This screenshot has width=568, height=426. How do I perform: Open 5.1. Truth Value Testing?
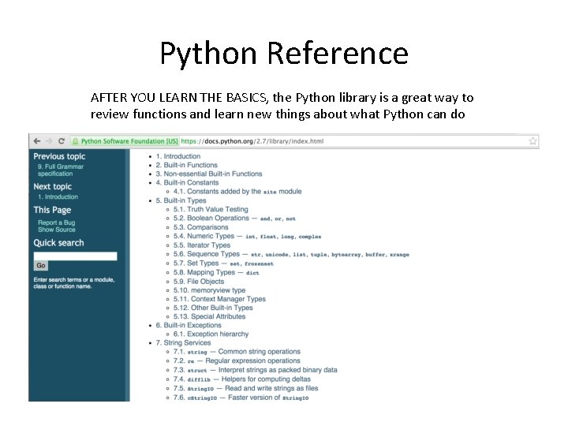click(x=211, y=209)
